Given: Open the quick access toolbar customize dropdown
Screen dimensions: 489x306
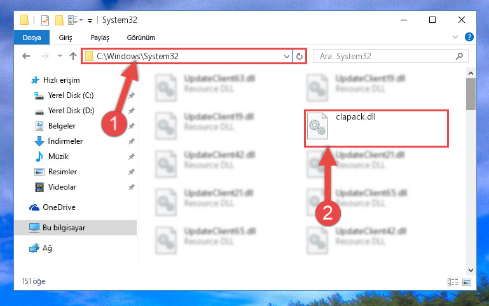Looking at the screenshot, I should (90, 21).
